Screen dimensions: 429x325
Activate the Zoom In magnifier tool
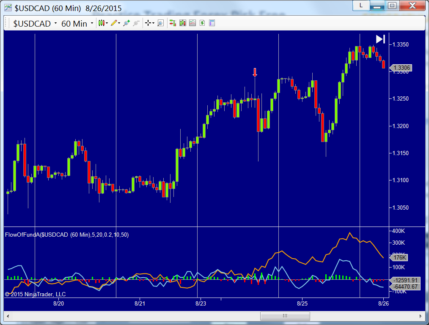pyautogui.click(x=126, y=23)
